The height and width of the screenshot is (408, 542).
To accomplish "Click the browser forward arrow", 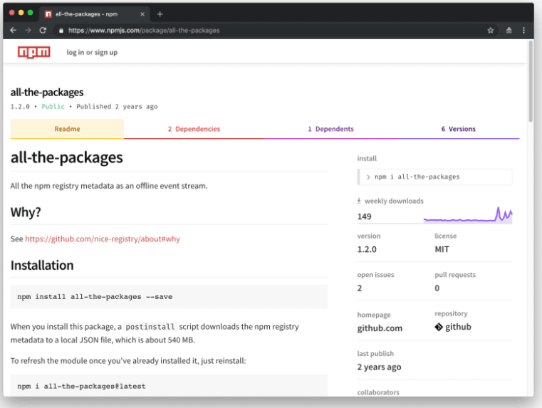I will pyautogui.click(x=28, y=31).
